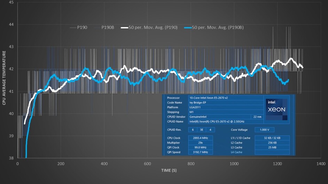Click the CPUID Rev. 3E box
Screen dimensions: 328x184
[202, 130]
